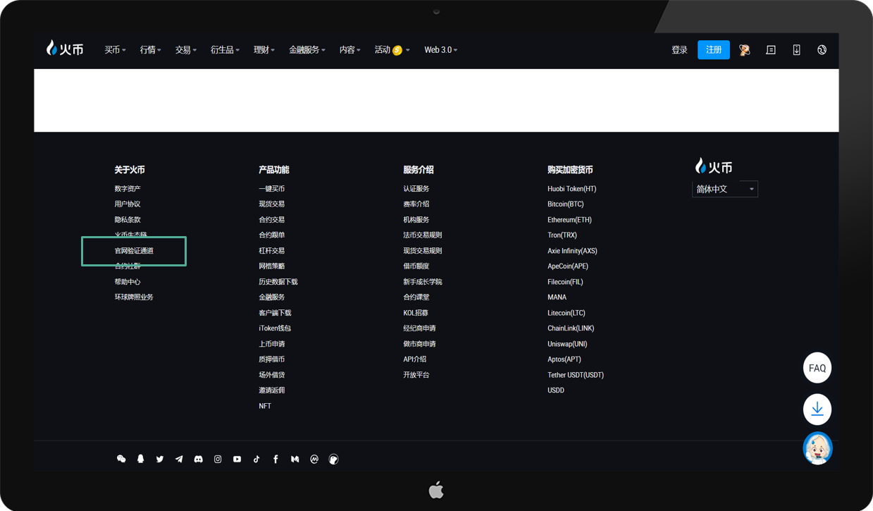Image resolution: width=873 pixels, height=511 pixels.
Task: Click the 火币 logo above language selector
Action: click(x=714, y=166)
